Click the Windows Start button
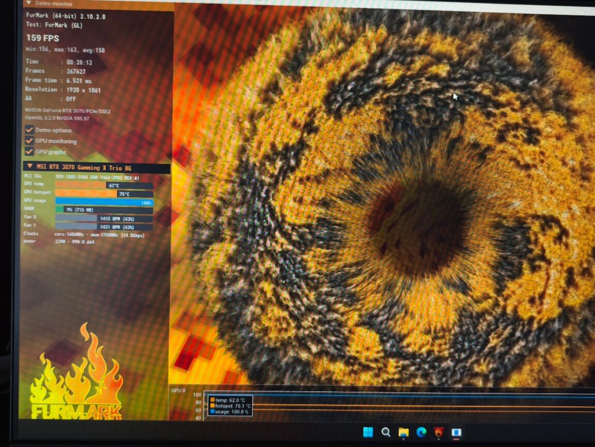This screenshot has height=447, width=595. click(x=368, y=432)
